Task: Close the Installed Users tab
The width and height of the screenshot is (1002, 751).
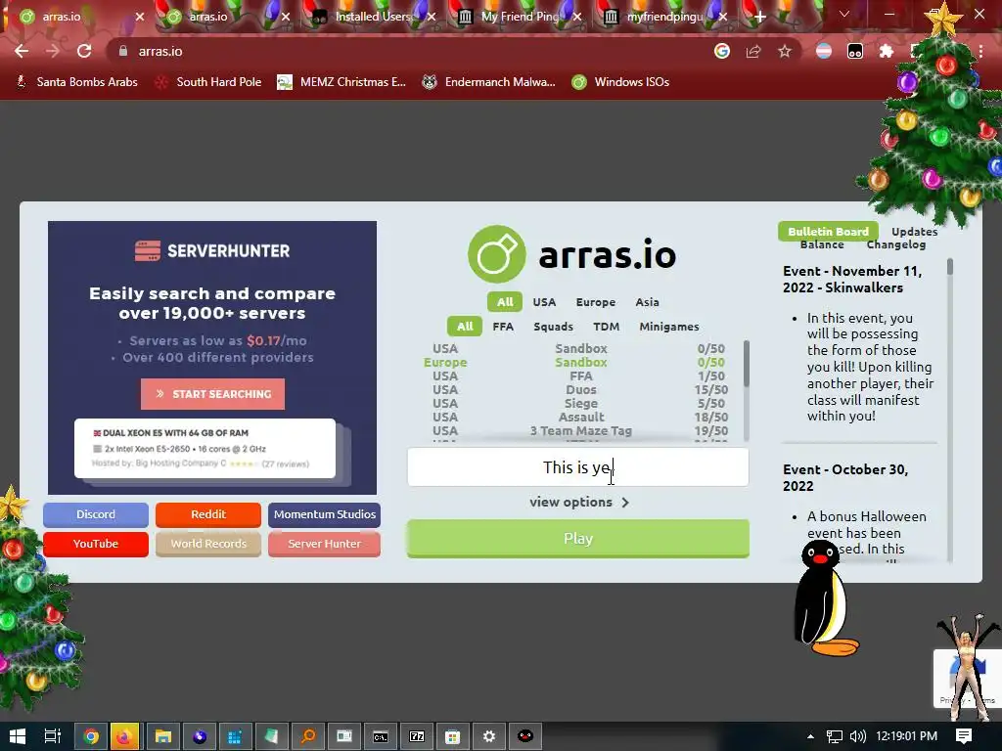Action: [432, 17]
